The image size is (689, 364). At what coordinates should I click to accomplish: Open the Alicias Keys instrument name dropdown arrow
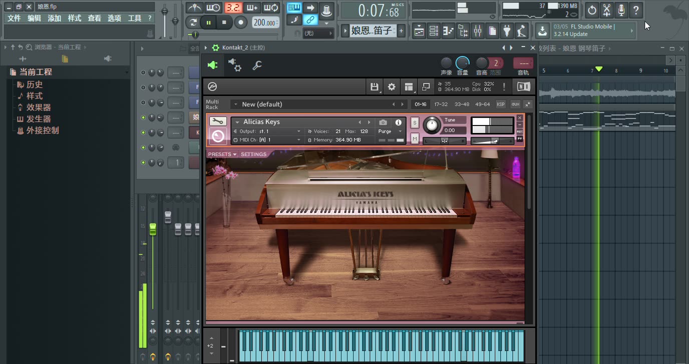[x=237, y=122]
